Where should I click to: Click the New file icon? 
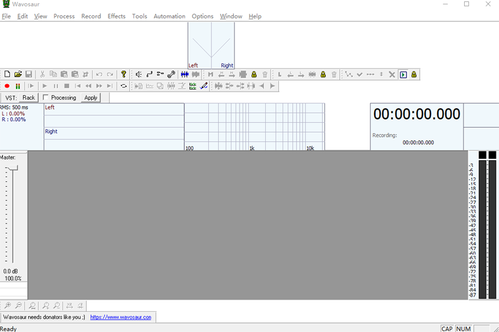point(7,74)
